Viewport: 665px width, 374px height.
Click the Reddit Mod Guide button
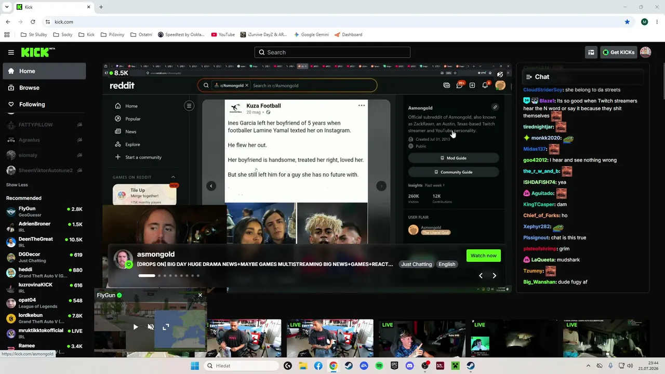point(454,158)
